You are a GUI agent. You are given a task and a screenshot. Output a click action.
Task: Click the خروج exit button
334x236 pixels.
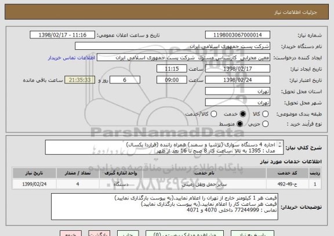tap(71, 233)
